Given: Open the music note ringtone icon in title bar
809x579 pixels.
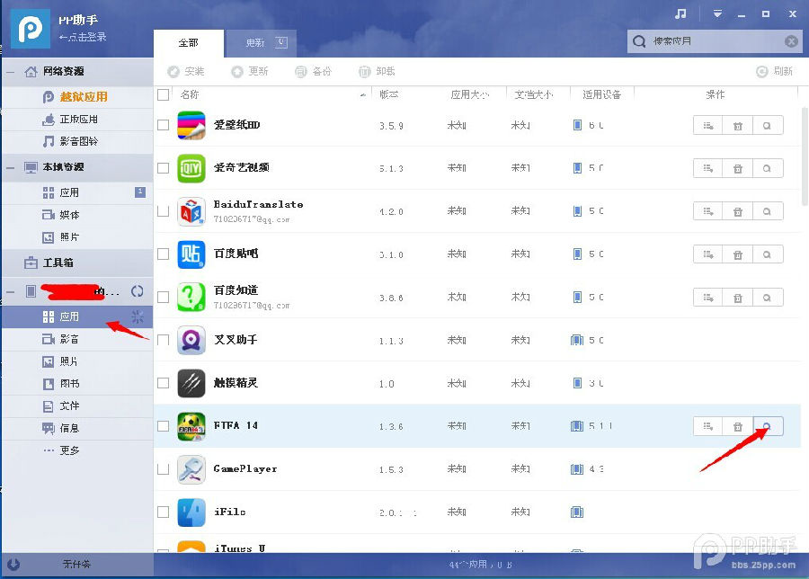Looking at the screenshot, I should [681, 13].
